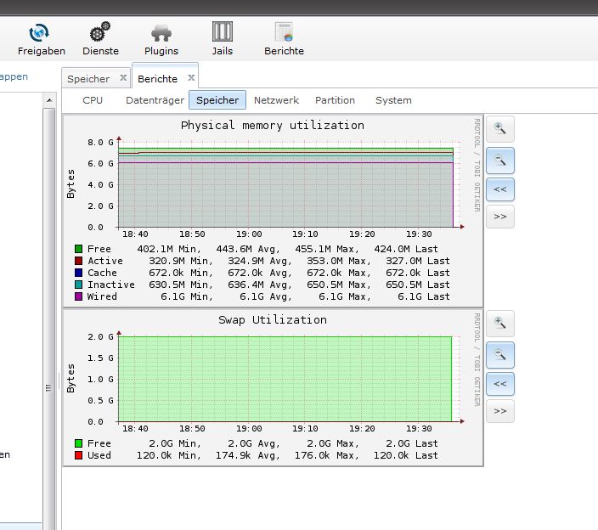Zoom in Swap Utilization graph

(500, 324)
